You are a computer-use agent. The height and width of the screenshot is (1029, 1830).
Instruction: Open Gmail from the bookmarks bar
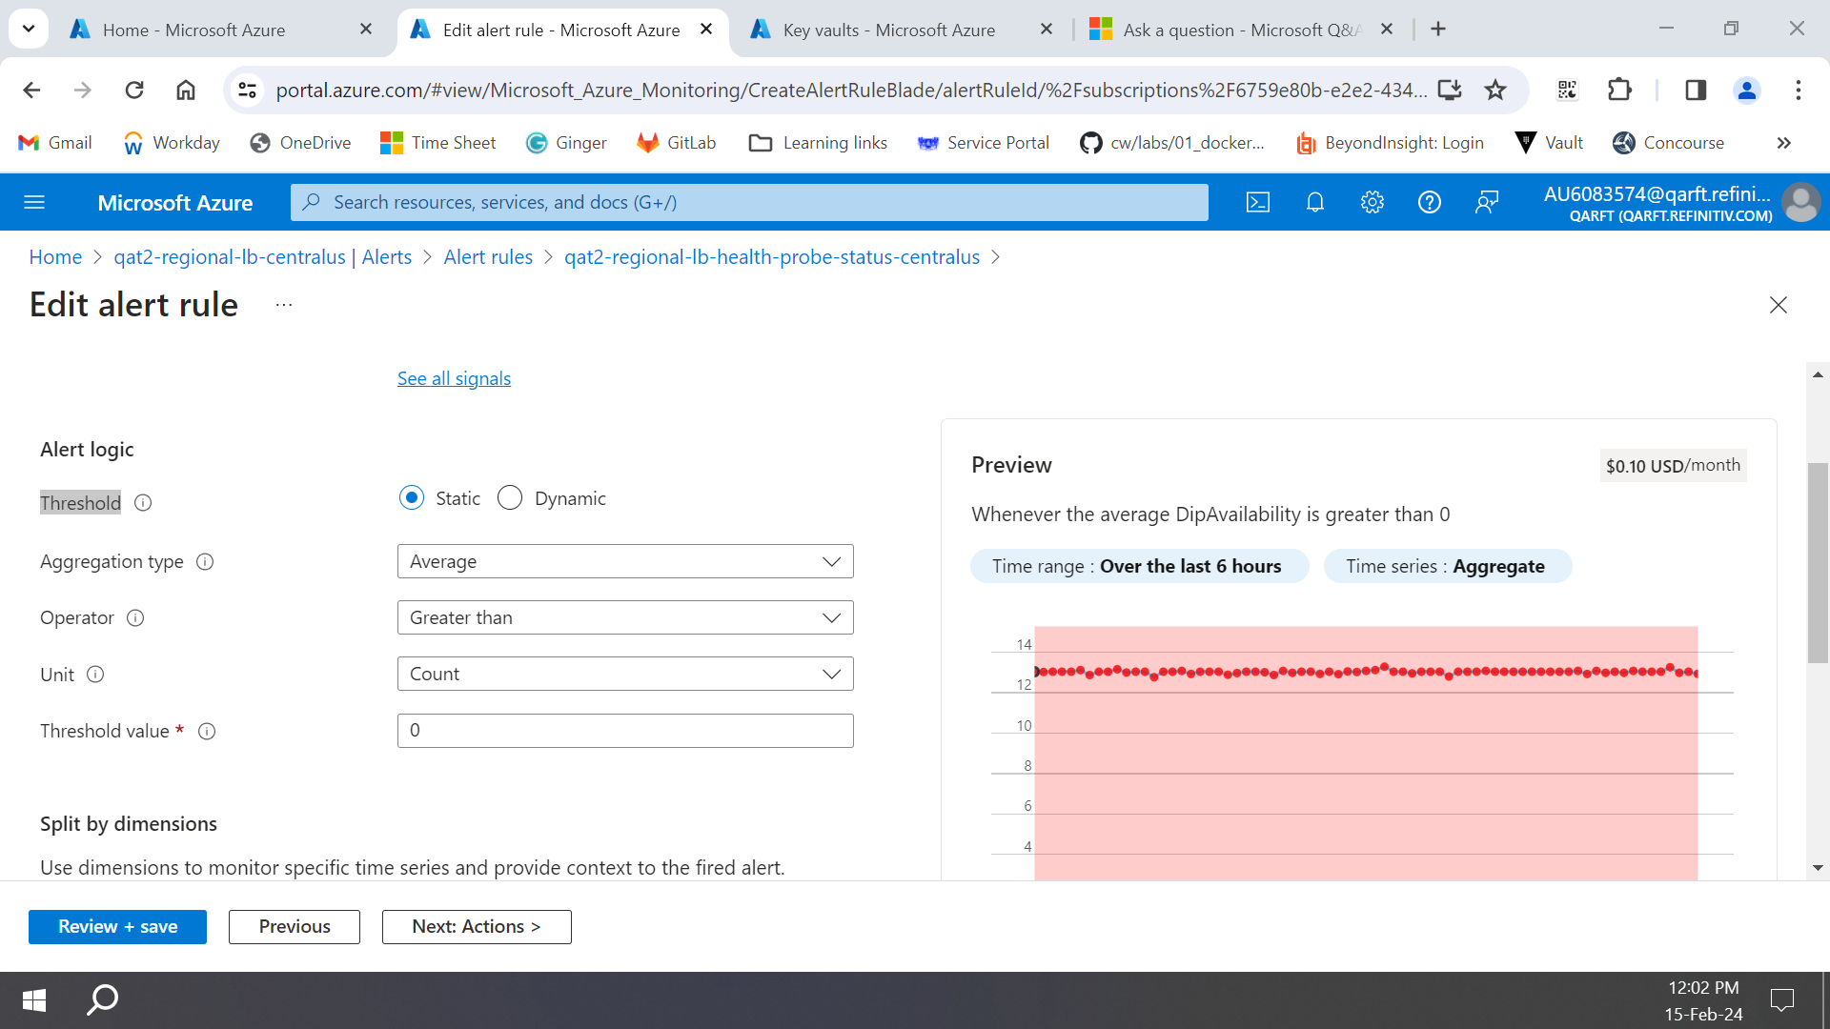coord(54,142)
